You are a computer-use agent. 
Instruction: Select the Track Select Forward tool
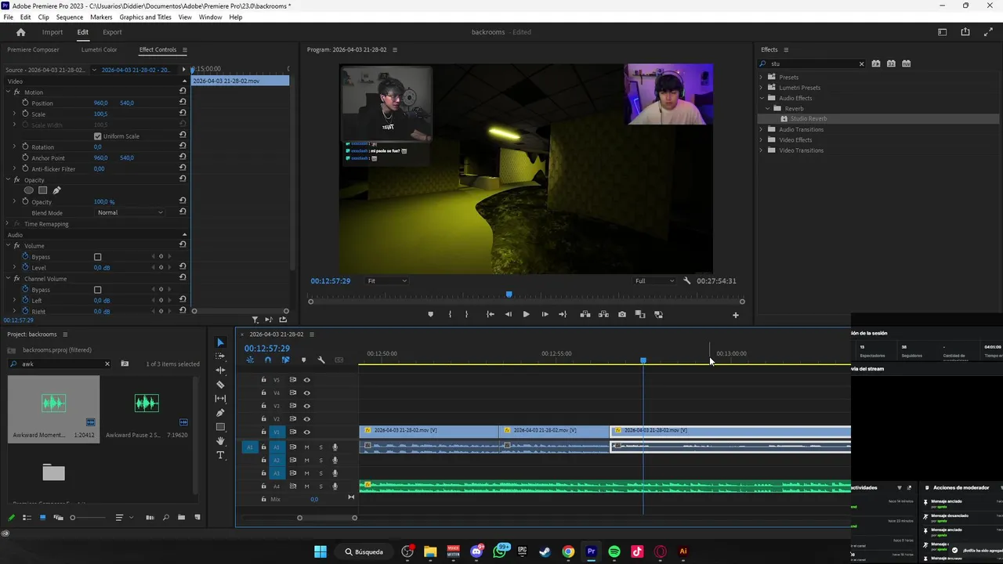point(220,356)
